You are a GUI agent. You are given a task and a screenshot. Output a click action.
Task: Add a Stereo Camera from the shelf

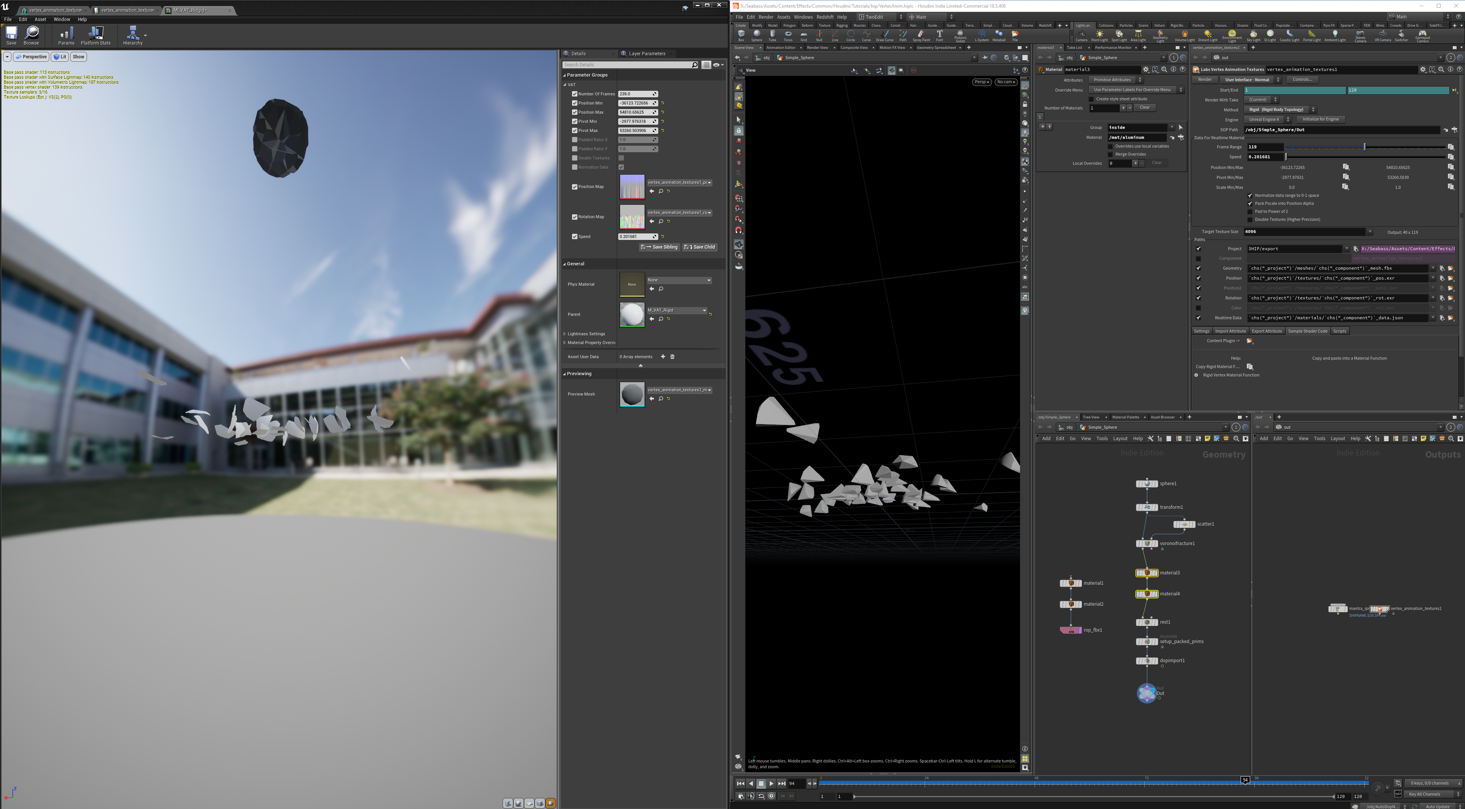point(1360,36)
